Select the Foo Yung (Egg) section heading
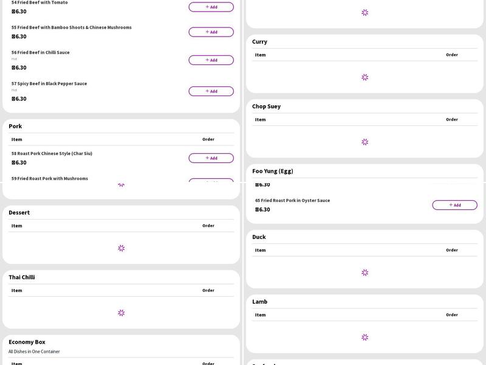 tap(273, 171)
